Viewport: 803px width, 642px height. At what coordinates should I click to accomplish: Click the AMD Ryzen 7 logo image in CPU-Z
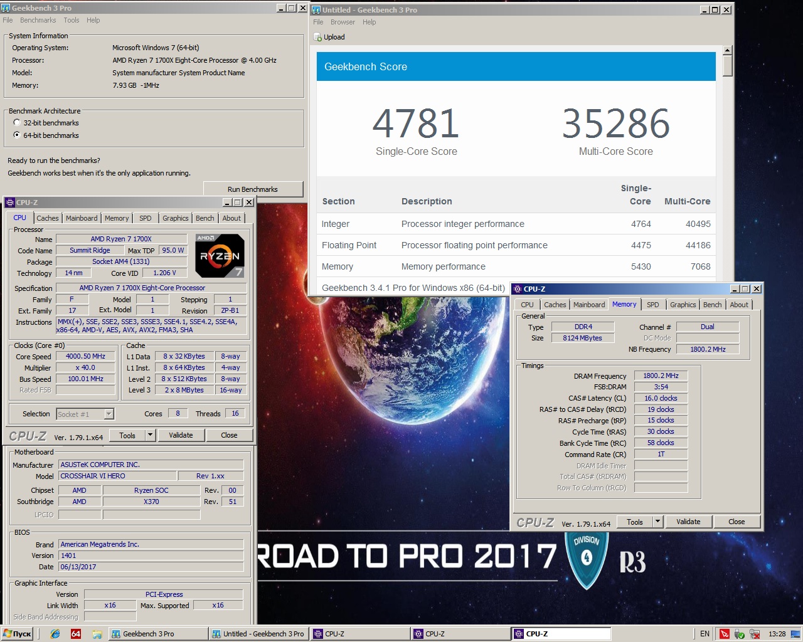(x=220, y=256)
